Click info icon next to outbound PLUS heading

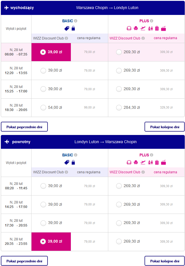(x=152, y=21)
